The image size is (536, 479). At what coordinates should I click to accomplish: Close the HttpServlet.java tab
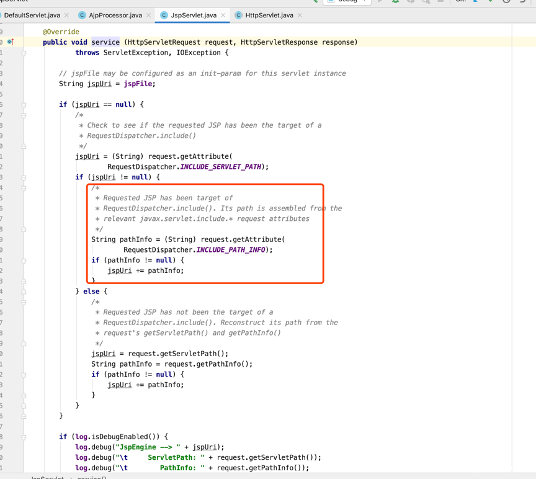click(x=300, y=16)
